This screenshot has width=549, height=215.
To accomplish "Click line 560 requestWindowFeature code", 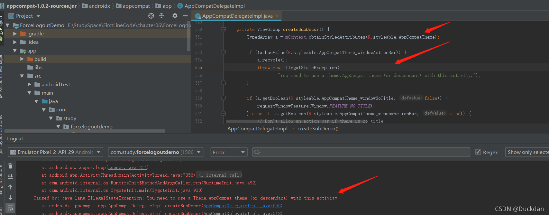I will coord(316,106).
